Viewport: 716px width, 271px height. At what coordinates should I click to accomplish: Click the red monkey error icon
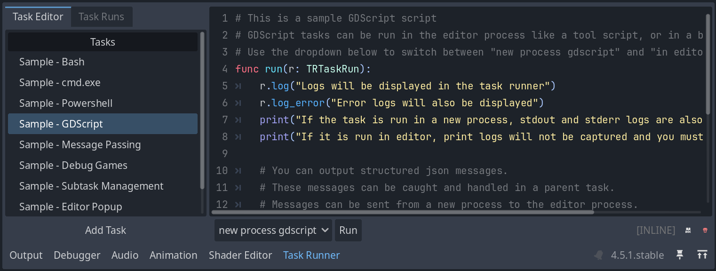[x=704, y=230]
